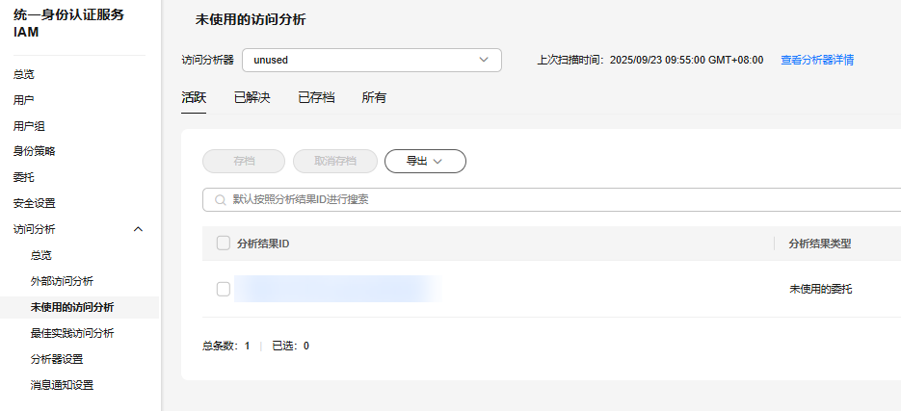Screen dimensions: 901x411
Task: Navigate to 身份策略 in sidebar
Action: 34,151
